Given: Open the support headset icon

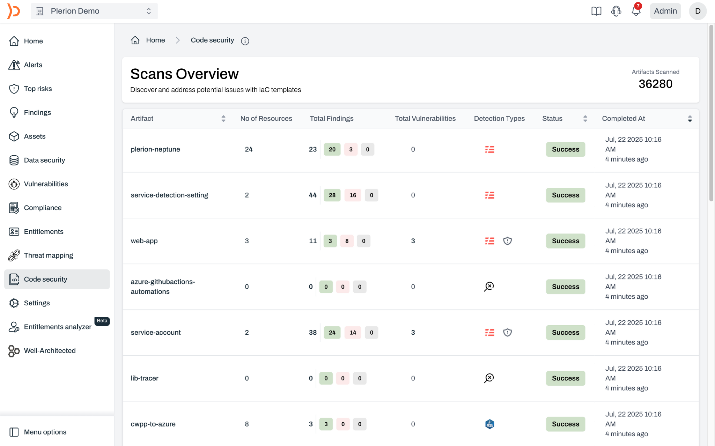Looking at the screenshot, I should click(616, 11).
